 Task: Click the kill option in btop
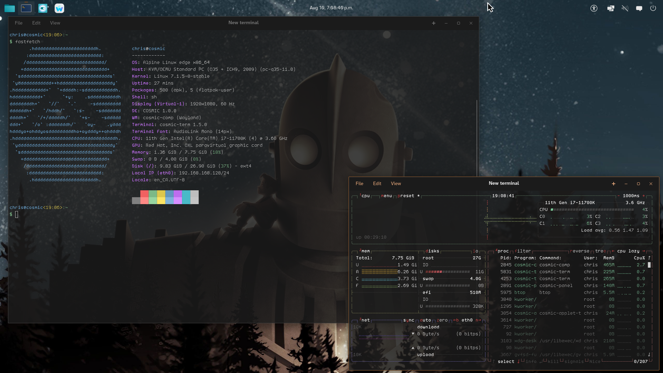click(553, 362)
